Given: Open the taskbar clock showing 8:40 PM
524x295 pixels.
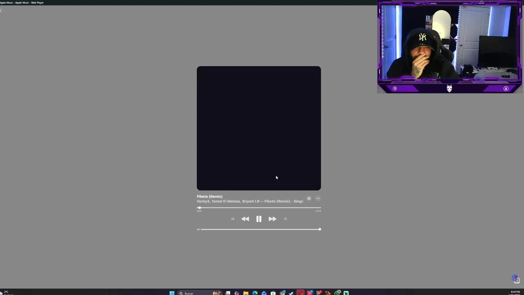Looking at the screenshot, I should 515,293.
